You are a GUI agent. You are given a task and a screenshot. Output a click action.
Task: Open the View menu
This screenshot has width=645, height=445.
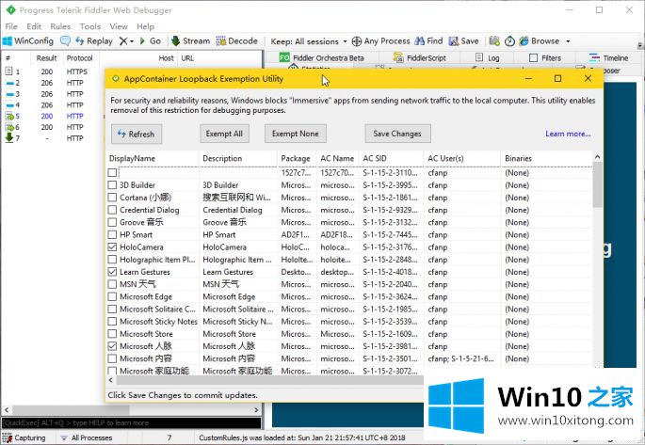click(x=119, y=26)
